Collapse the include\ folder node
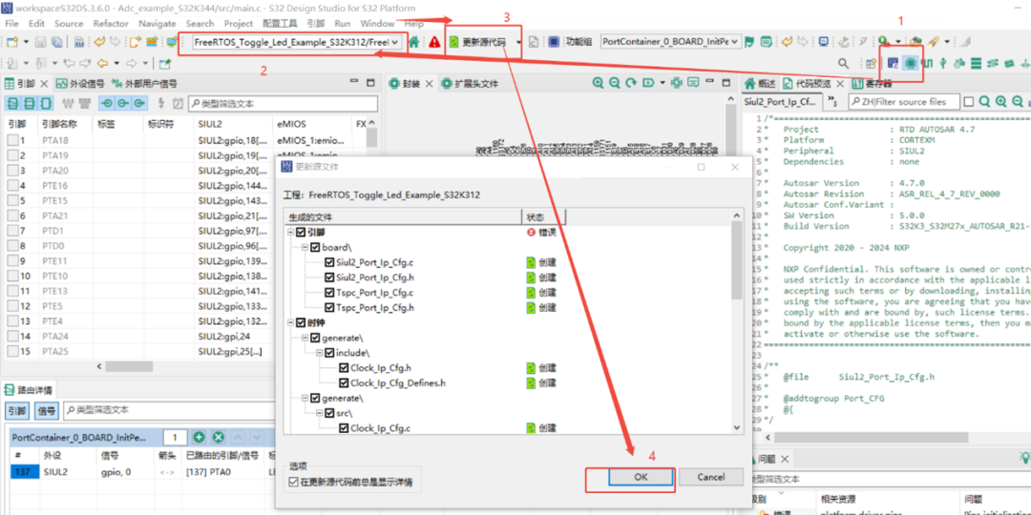The width and height of the screenshot is (1031, 515). point(320,353)
